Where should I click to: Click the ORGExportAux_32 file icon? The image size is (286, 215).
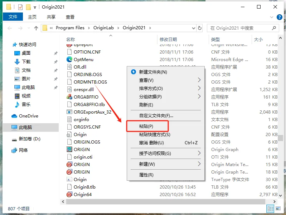tap(69, 112)
